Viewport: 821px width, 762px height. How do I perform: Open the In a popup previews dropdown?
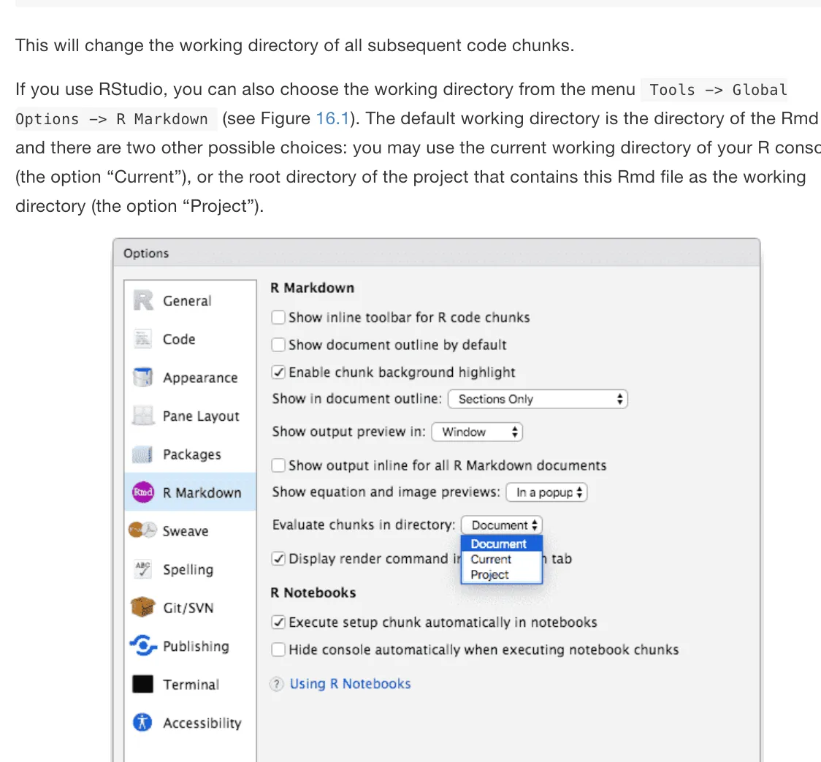click(546, 492)
